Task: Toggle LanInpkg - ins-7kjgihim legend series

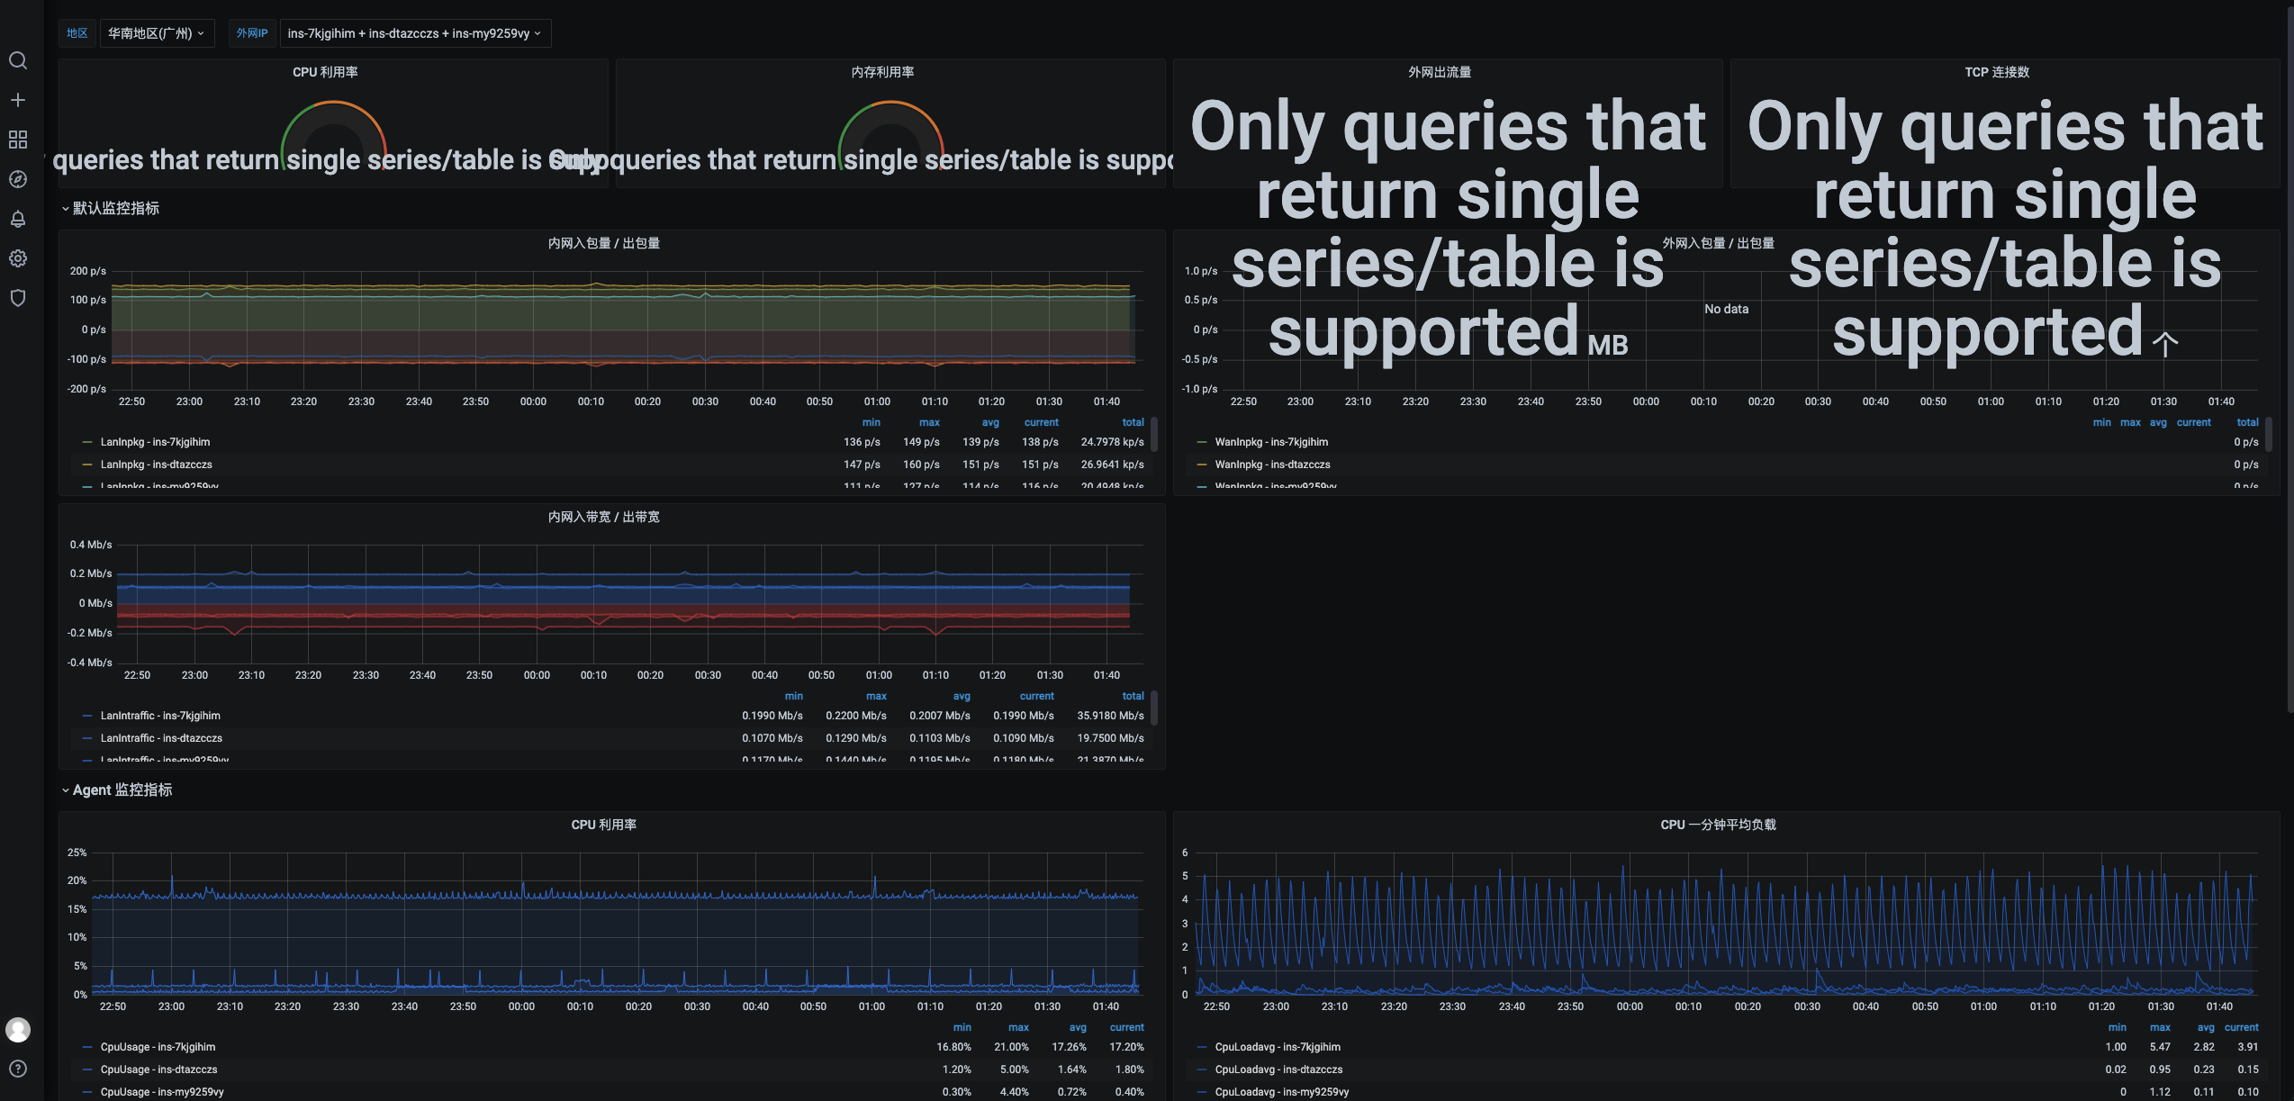Action: click(x=155, y=442)
